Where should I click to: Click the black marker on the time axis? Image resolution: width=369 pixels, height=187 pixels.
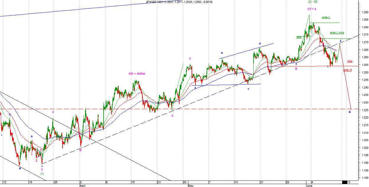pyautogui.click(x=344, y=182)
